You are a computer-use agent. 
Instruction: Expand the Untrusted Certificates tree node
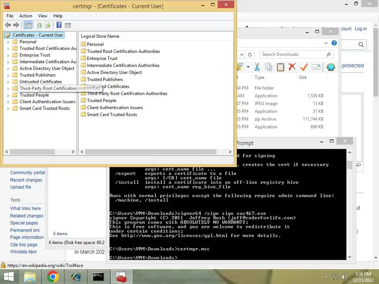pyautogui.click(x=8, y=82)
